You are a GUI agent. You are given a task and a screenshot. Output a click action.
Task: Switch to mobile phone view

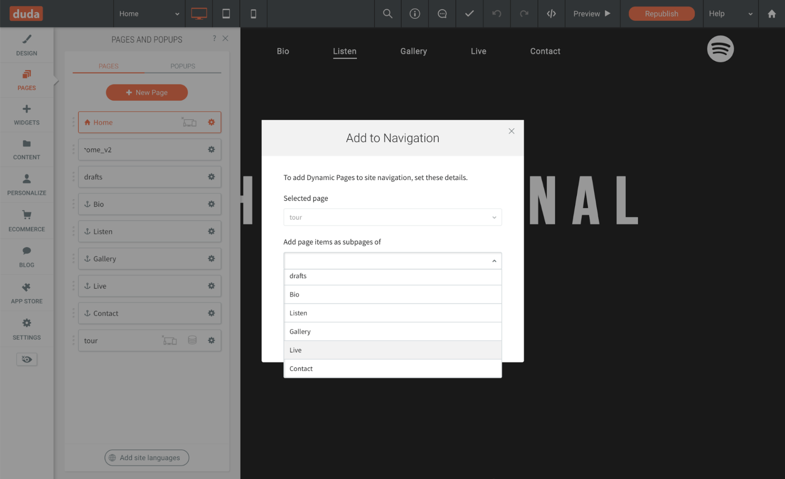coord(253,13)
